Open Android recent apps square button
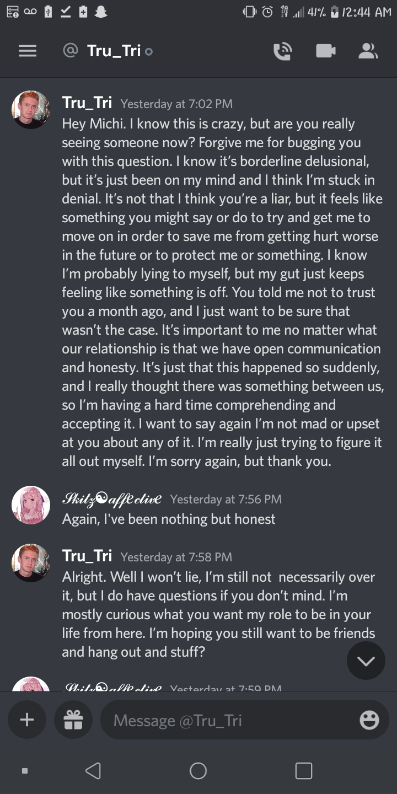 coord(303,770)
